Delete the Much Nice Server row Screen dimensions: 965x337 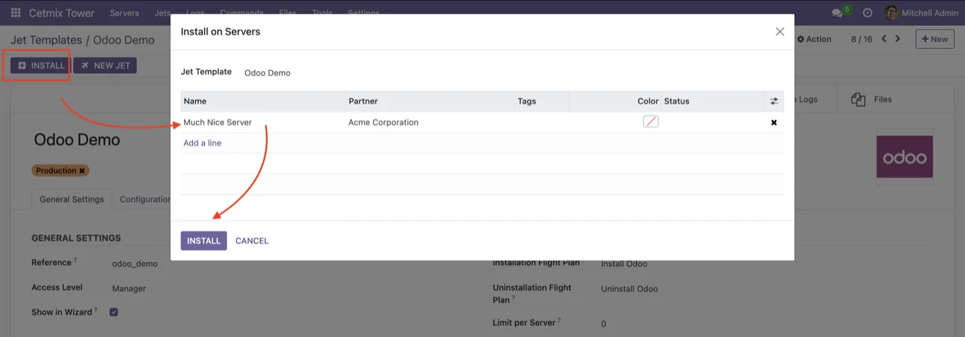(x=774, y=122)
